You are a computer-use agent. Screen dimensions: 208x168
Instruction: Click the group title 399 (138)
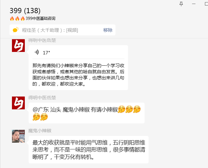[25, 11]
